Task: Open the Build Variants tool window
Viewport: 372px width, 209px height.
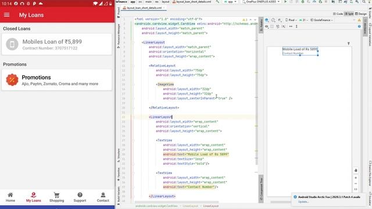Action: [x=119, y=196]
